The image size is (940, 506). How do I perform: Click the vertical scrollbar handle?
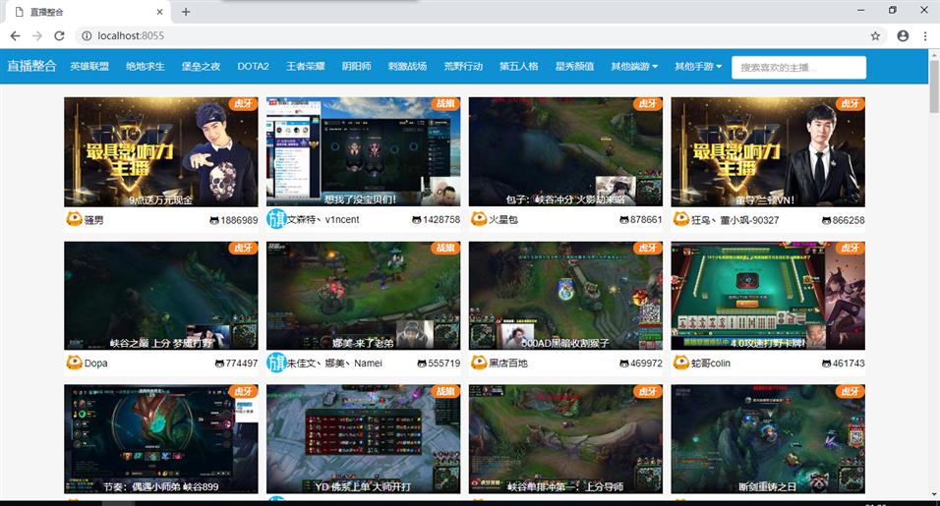coord(934,86)
